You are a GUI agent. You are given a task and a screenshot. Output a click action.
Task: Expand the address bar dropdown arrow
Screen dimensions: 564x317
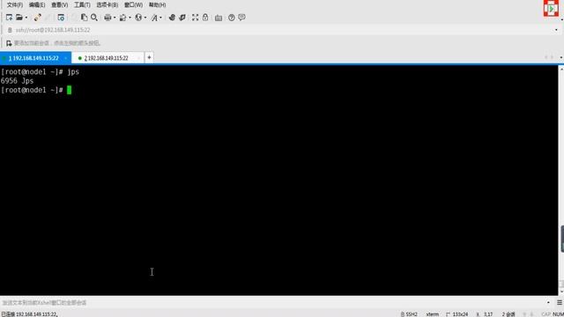point(556,30)
